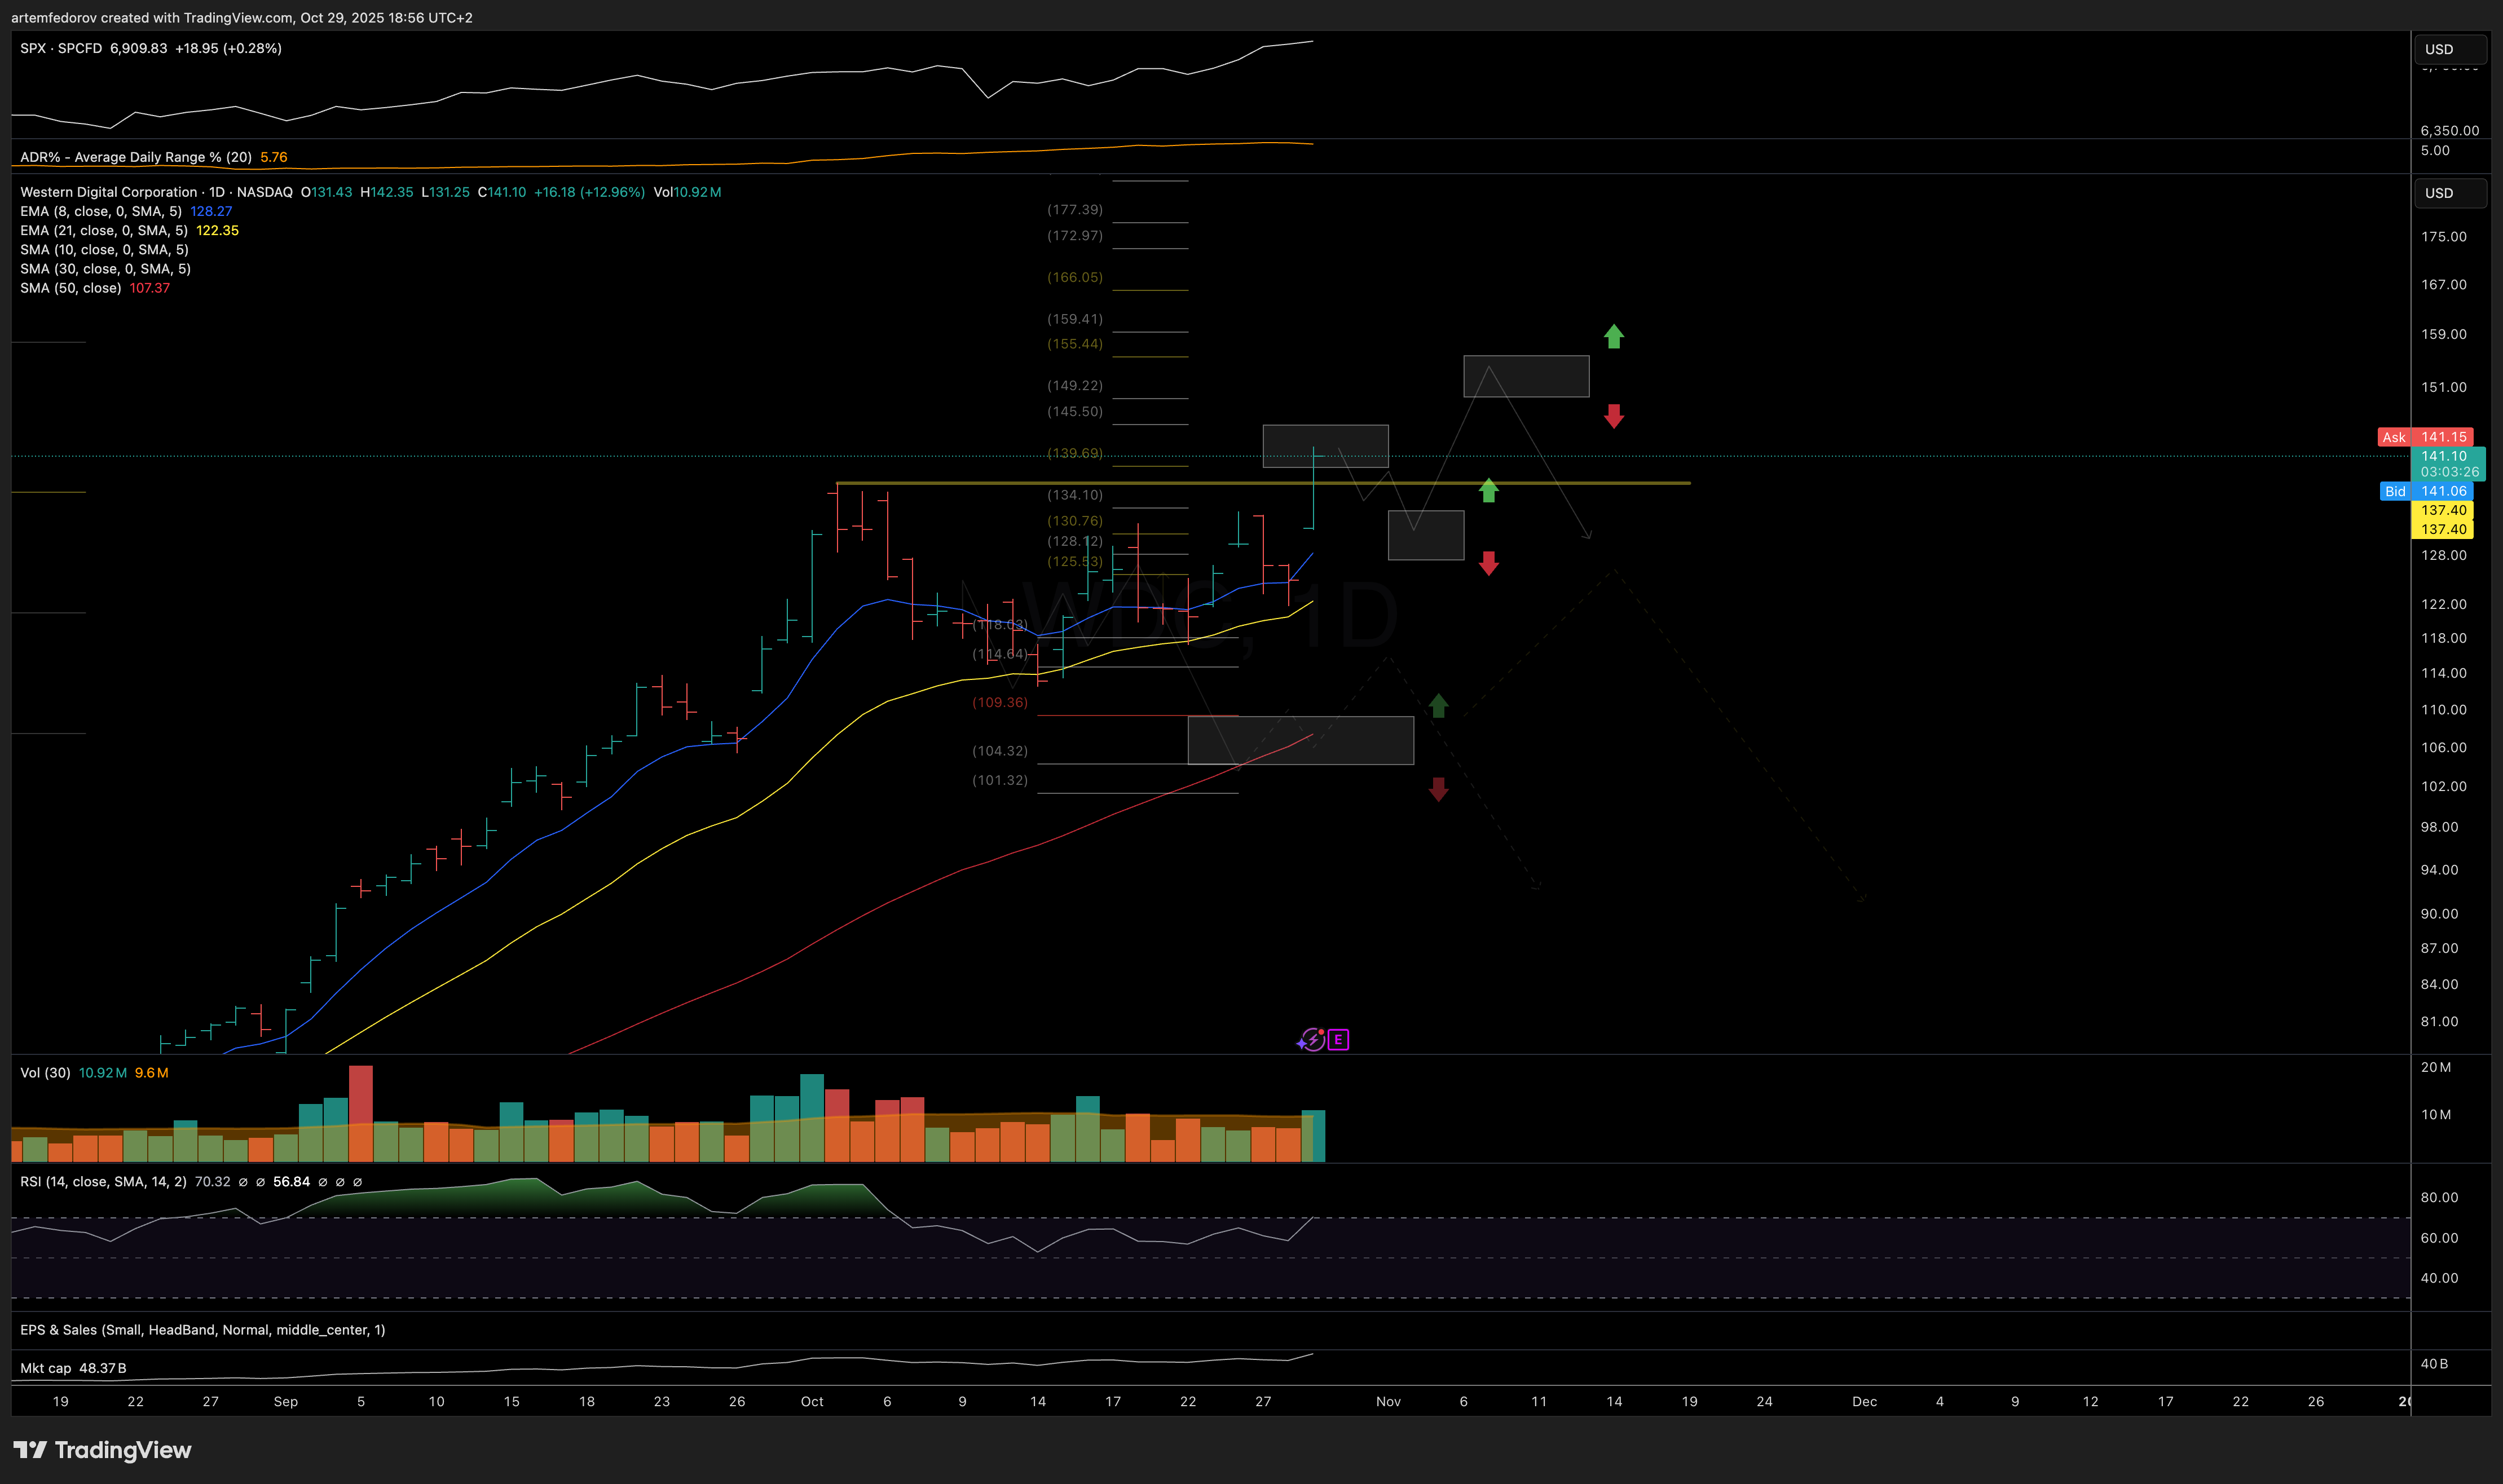2503x1484 pixels.
Task: Click the TradingView logo at bottom
Action: [x=102, y=1450]
